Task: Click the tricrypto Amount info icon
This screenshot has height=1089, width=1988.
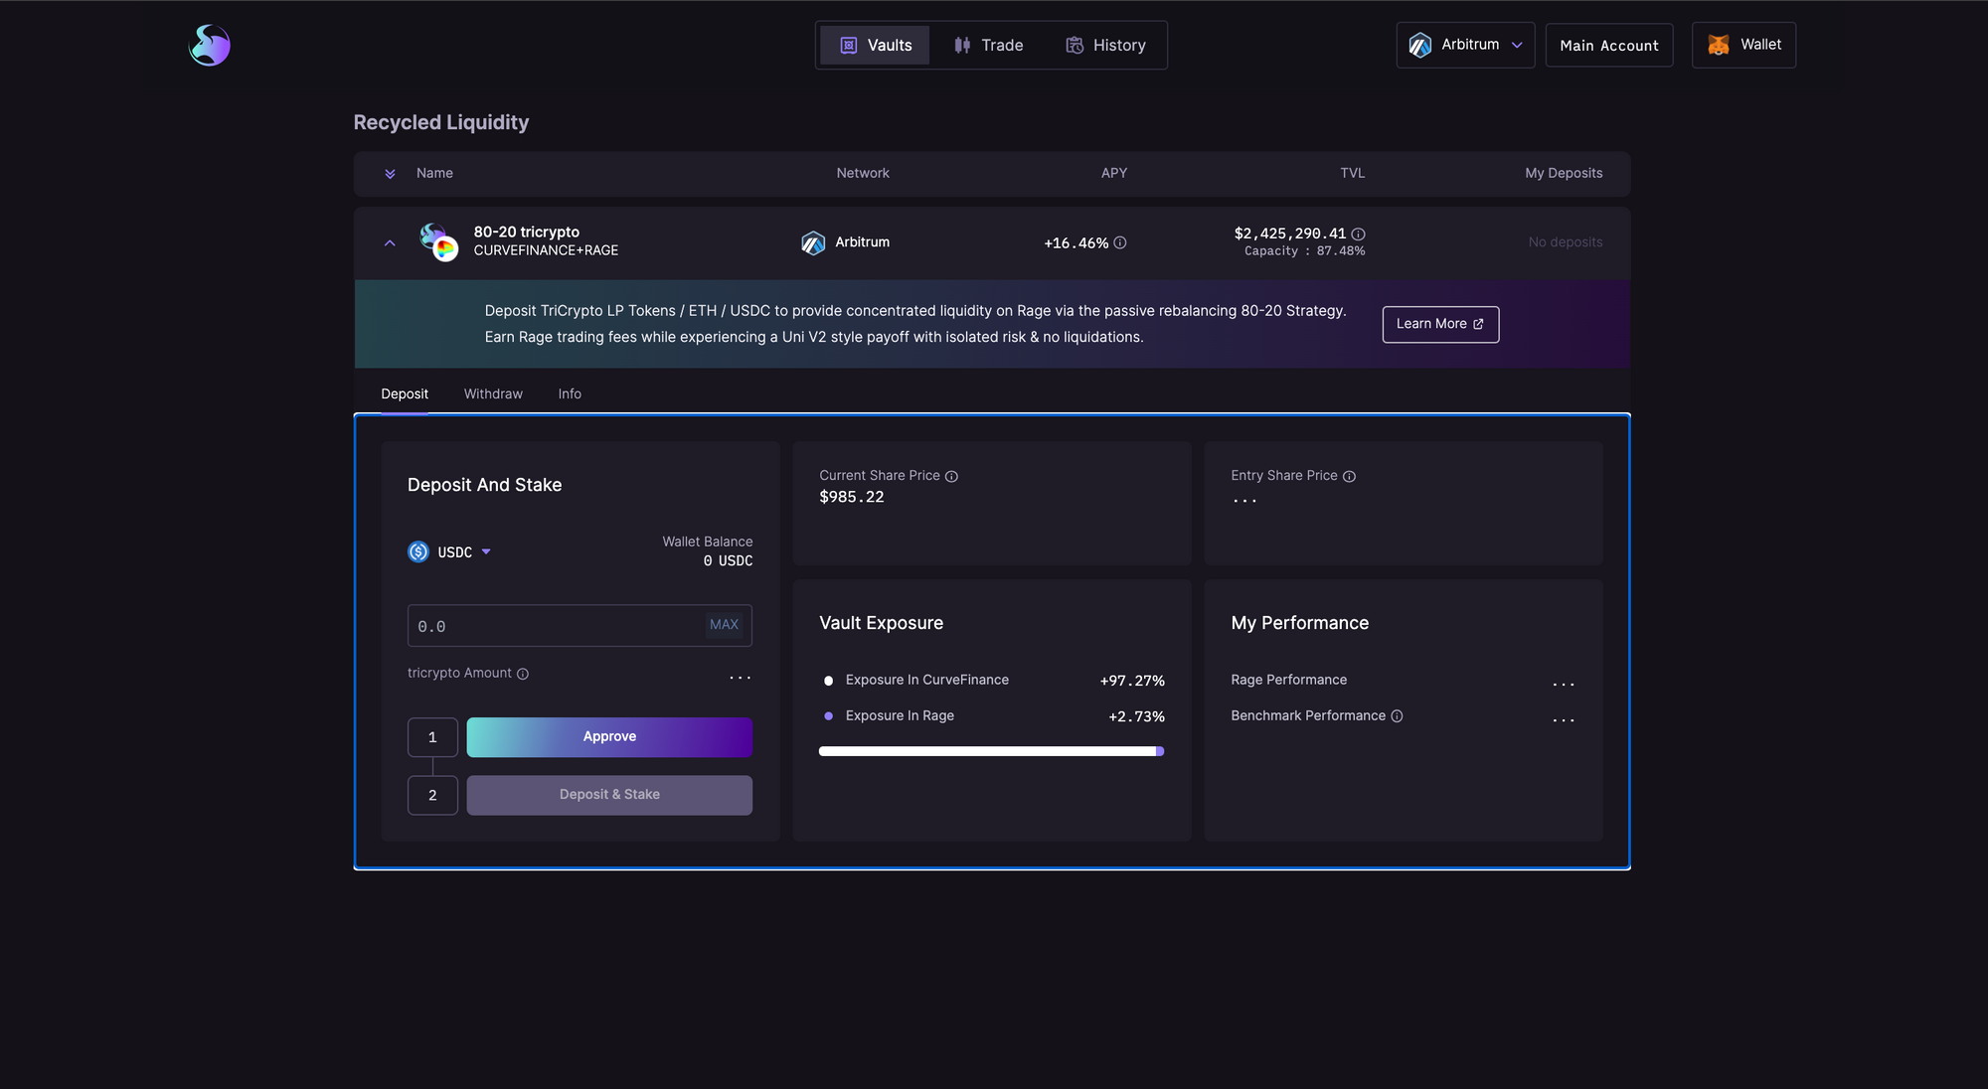Action: tap(523, 674)
